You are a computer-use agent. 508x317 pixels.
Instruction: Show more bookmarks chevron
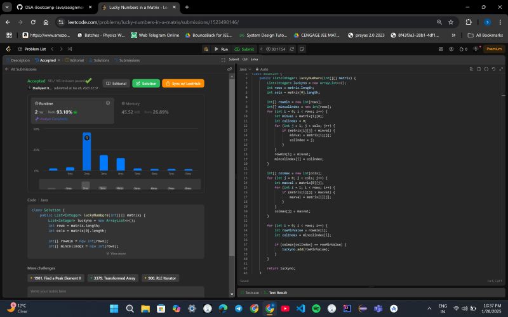pos(453,35)
